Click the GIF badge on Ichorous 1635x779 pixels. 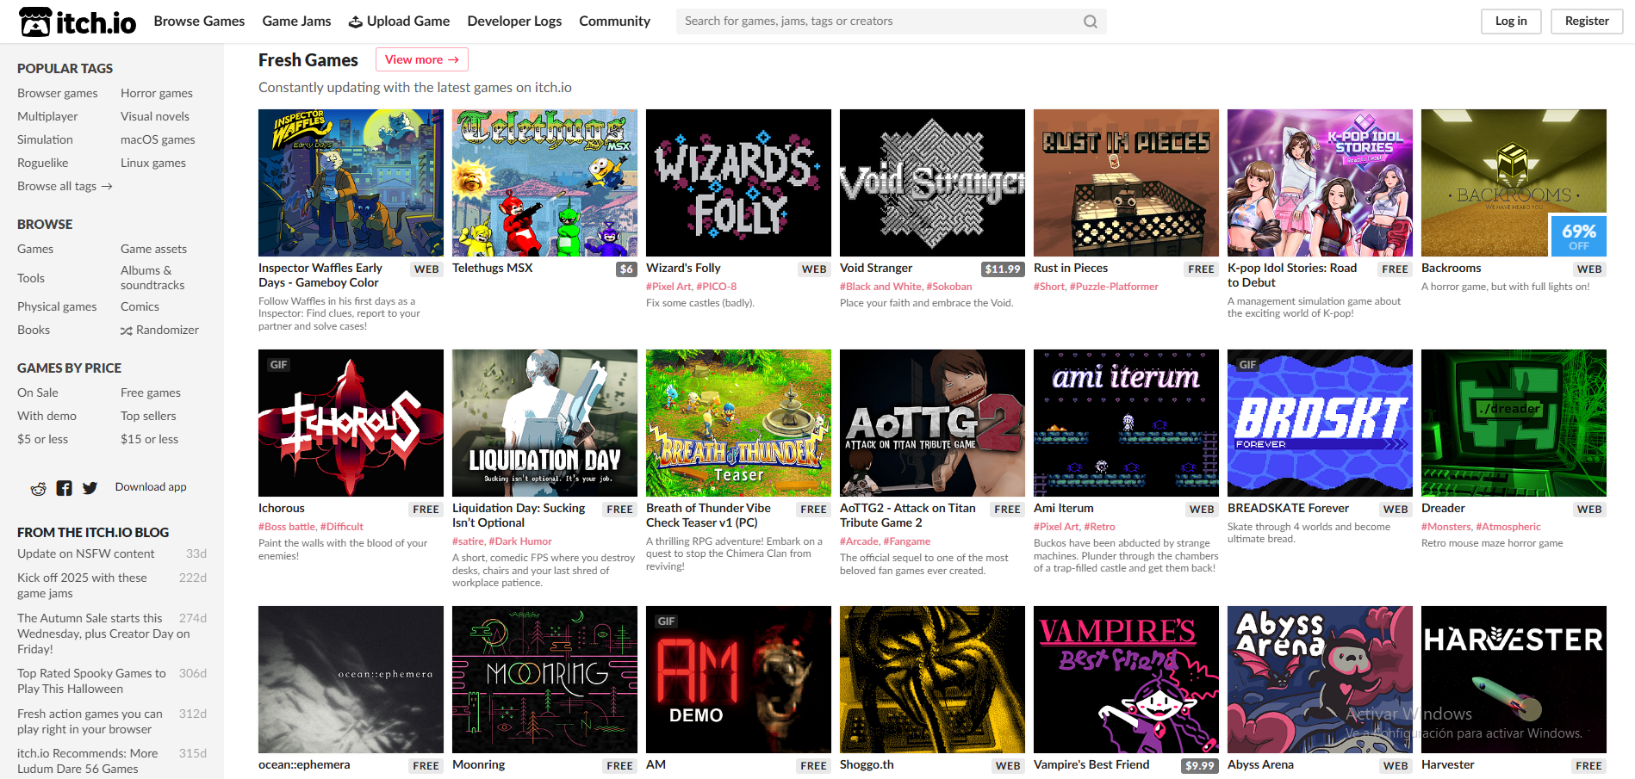coord(278,365)
